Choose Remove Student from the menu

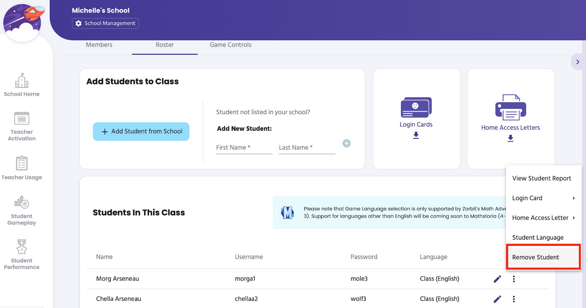click(544, 257)
